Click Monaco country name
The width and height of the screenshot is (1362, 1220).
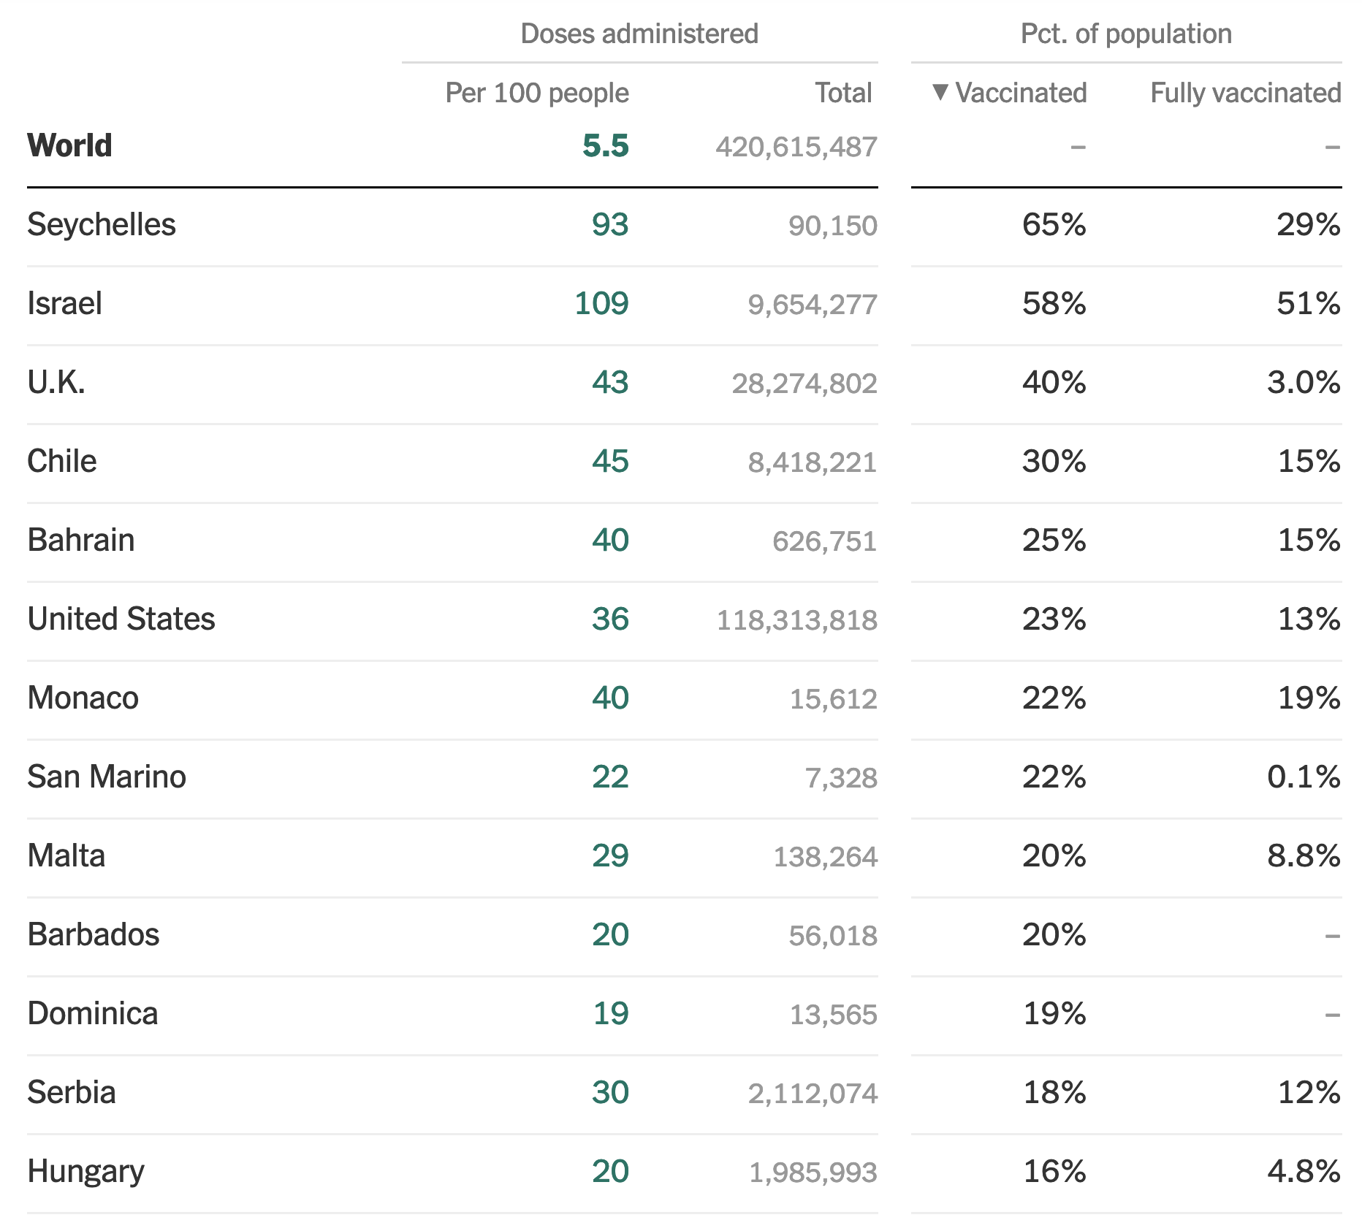[x=83, y=698]
